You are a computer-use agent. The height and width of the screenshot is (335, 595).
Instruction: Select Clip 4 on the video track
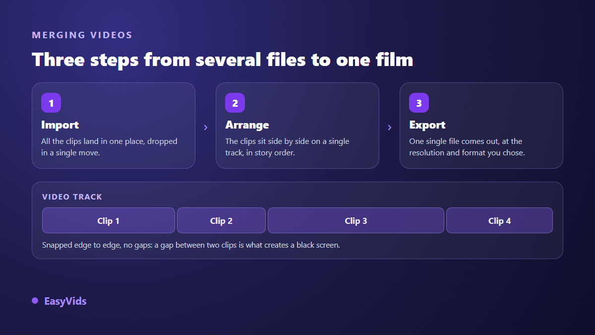coord(499,220)
